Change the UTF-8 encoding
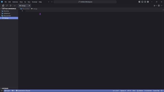 [129, 91]
